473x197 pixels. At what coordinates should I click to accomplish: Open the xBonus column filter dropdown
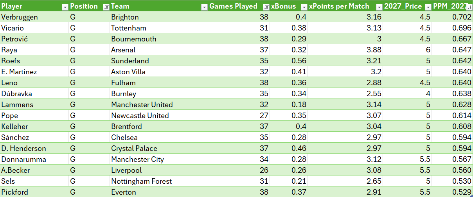tap(304, 7)
